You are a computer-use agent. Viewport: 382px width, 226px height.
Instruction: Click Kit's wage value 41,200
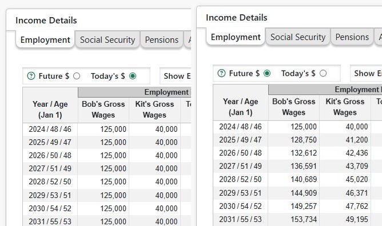[357, 140]
